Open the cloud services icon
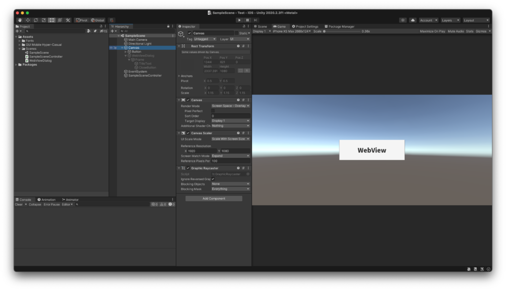506x290 pixels. (x=413, y=20)
